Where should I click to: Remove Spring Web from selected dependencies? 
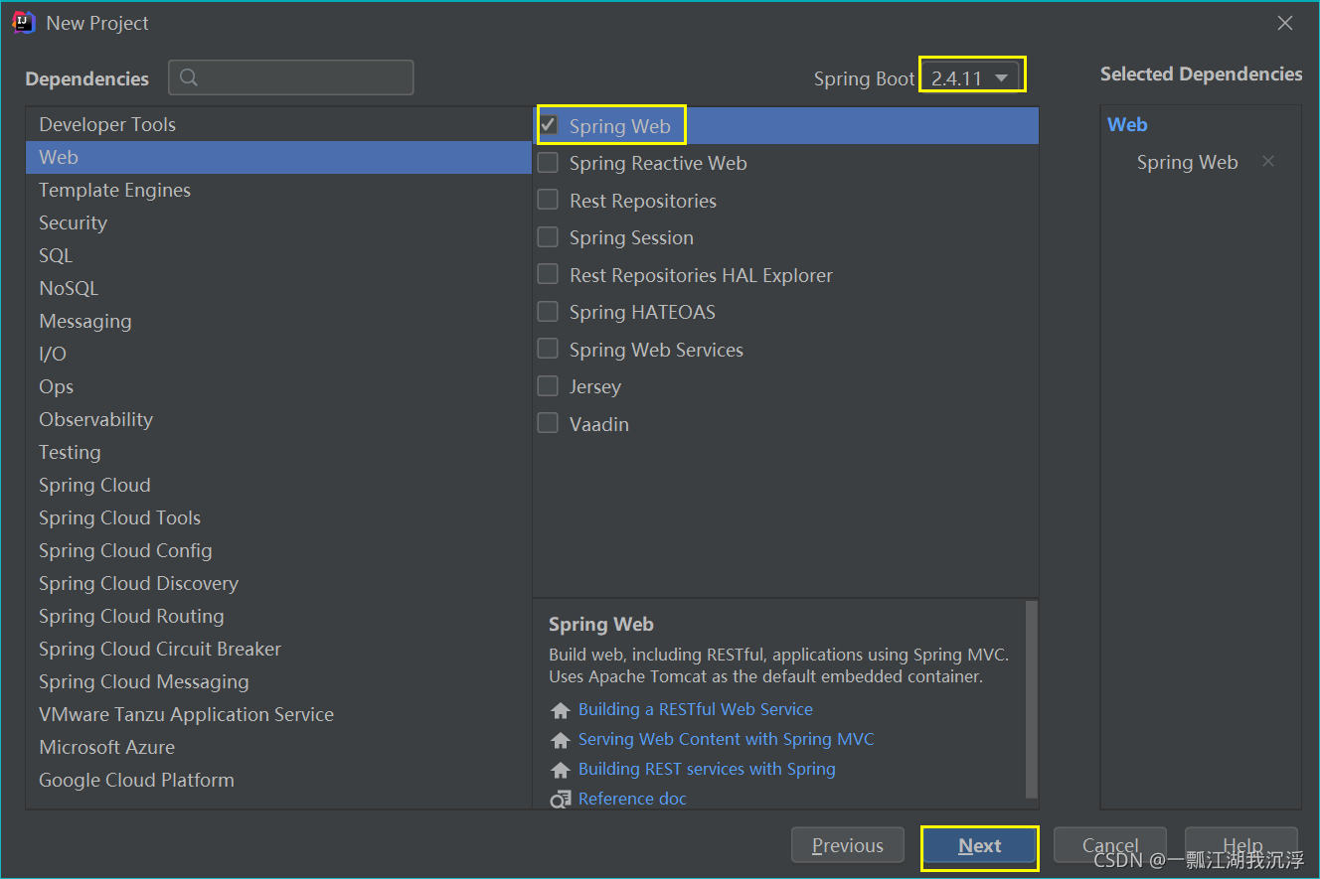1268,161
